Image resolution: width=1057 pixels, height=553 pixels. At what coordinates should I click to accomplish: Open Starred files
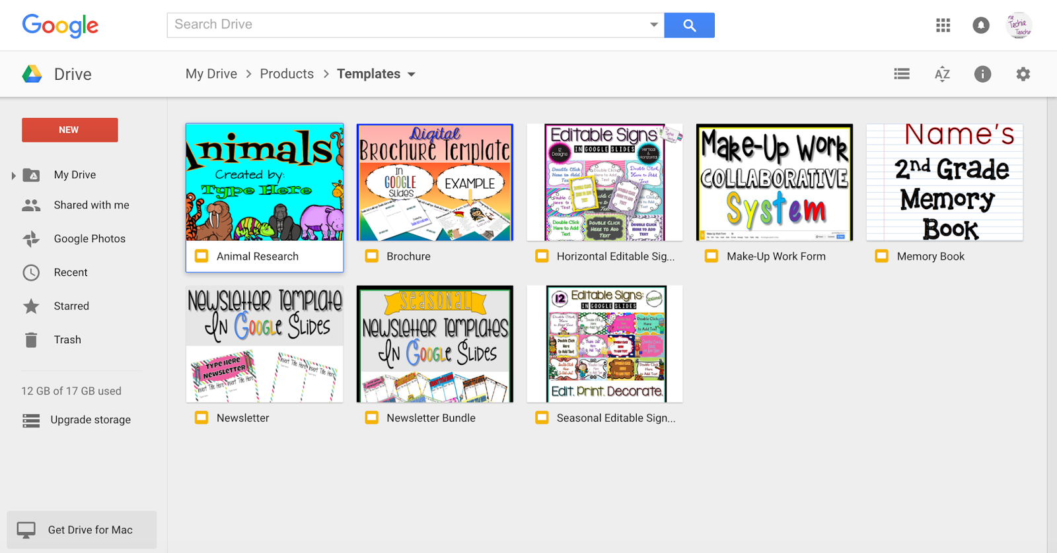71,306
